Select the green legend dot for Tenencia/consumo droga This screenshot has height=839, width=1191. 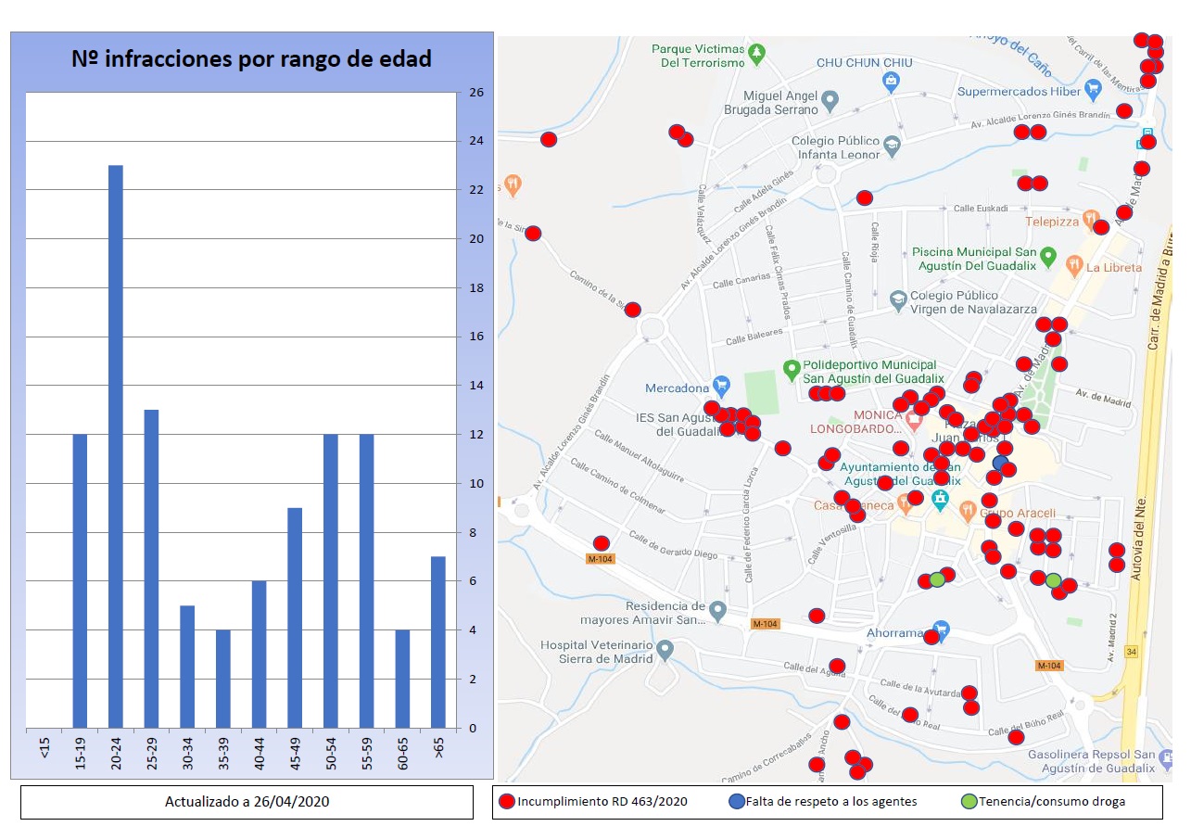pos(969,801)
